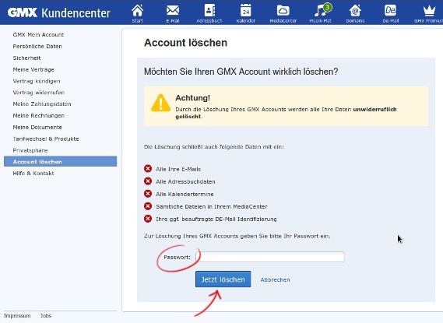This screenshot has height=323, width=443.
Task: Open the Impressum footer link
Action: 17,316
